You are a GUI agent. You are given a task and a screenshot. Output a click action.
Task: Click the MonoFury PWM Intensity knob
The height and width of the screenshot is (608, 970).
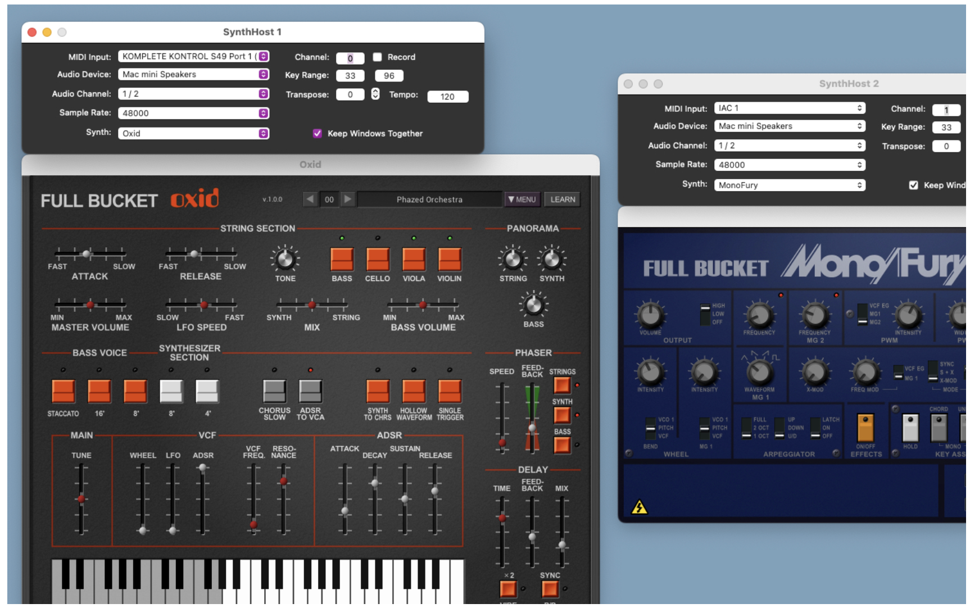tap(908, 315)
